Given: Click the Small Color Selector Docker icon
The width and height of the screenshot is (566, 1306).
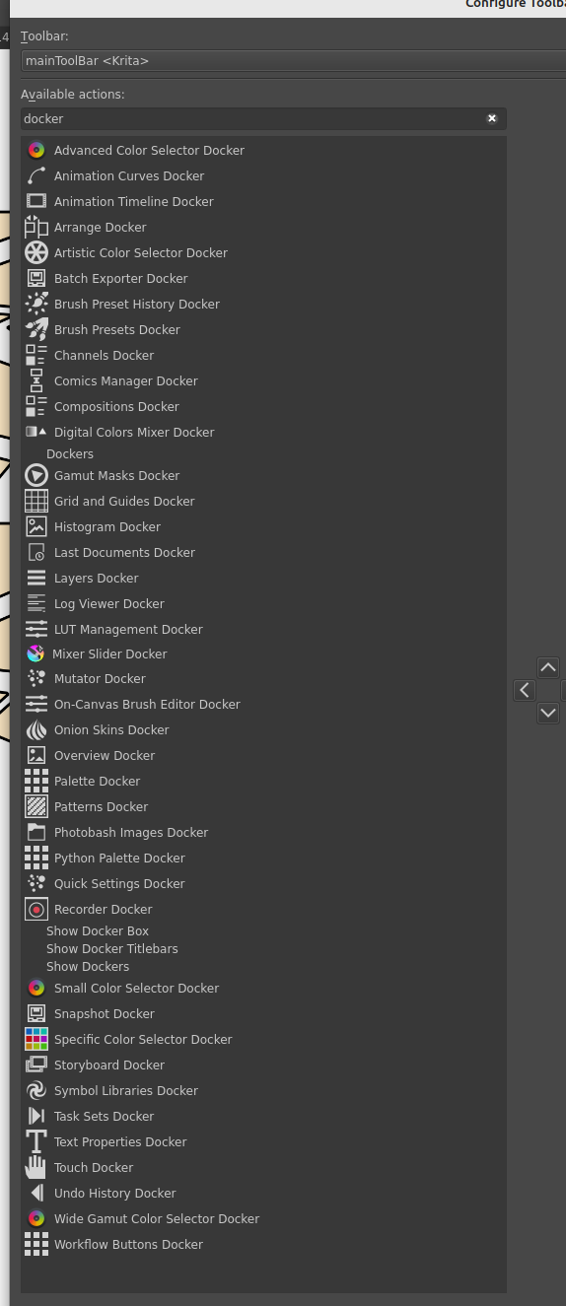Looking at the screenshot, I should pos(36,989).
